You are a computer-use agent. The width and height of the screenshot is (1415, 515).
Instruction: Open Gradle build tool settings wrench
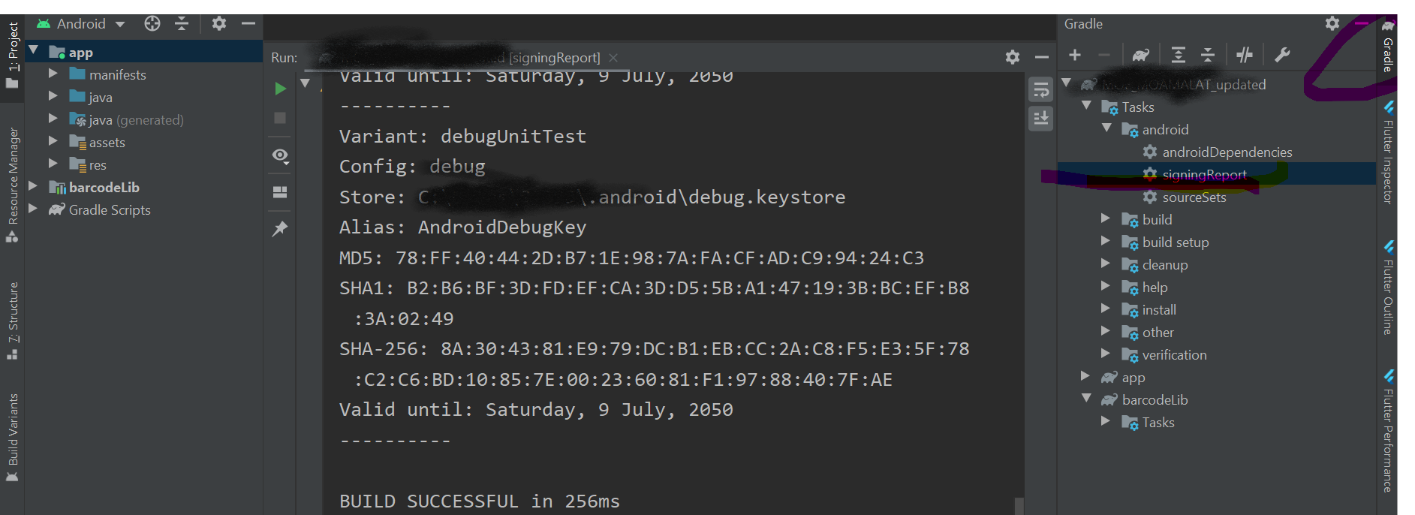(x=1282, y=55)
